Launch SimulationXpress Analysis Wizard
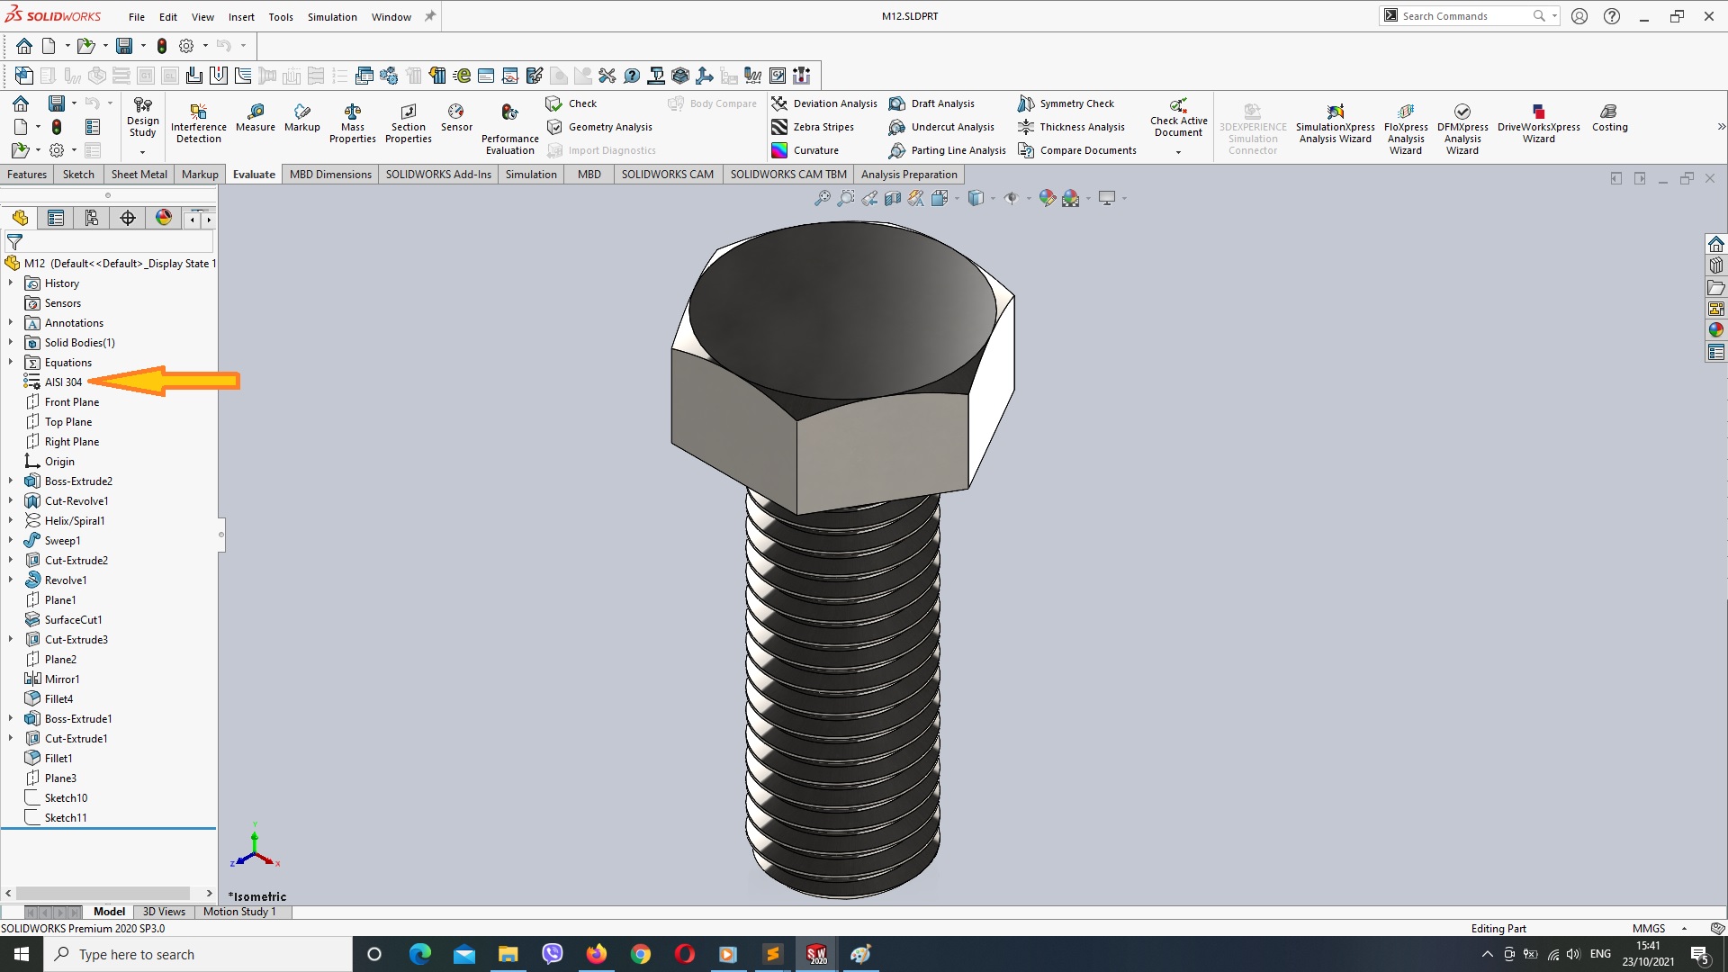 click(x=1336, y=122)
